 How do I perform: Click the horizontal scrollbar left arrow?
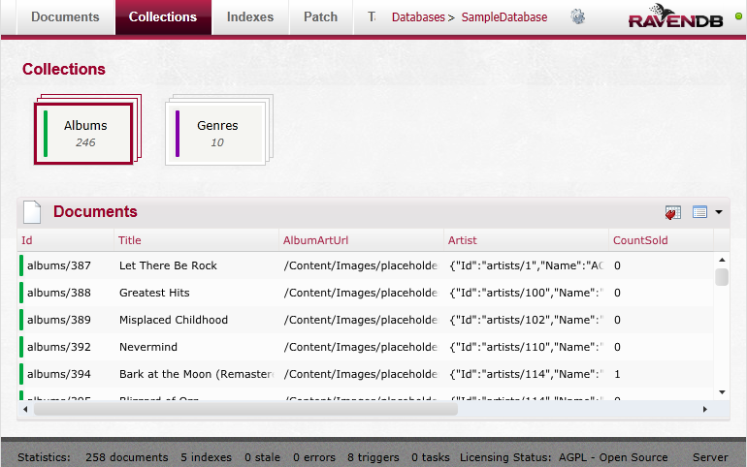click(x=25, y=409)
